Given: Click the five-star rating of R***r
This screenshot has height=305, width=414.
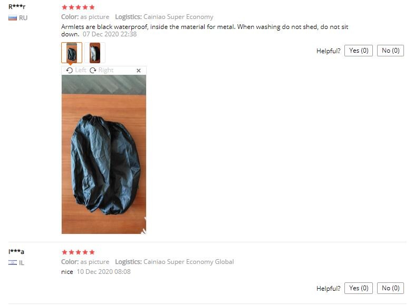Looking at the screenshot, I should pos(78,7).
